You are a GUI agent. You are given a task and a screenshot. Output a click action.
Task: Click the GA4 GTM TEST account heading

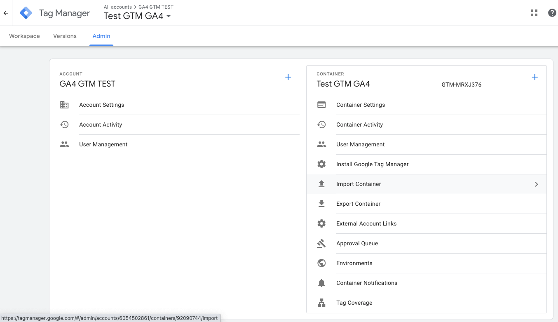coord(87,84)
